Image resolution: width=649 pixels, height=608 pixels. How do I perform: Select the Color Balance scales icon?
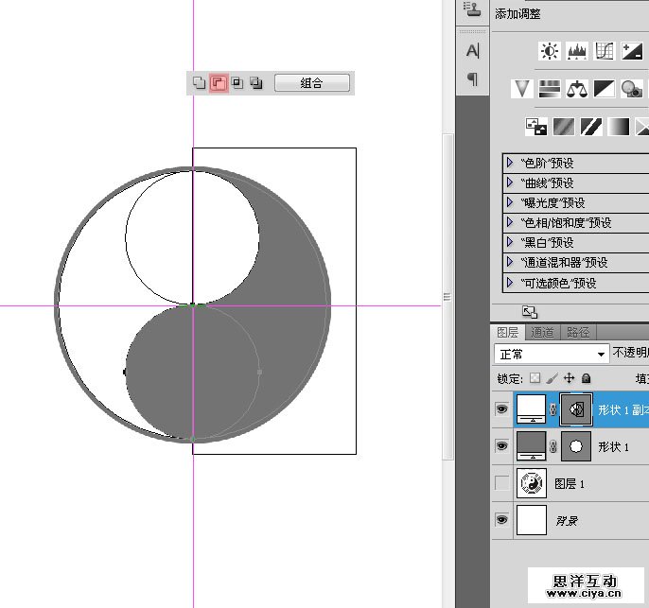click(577, 89)
